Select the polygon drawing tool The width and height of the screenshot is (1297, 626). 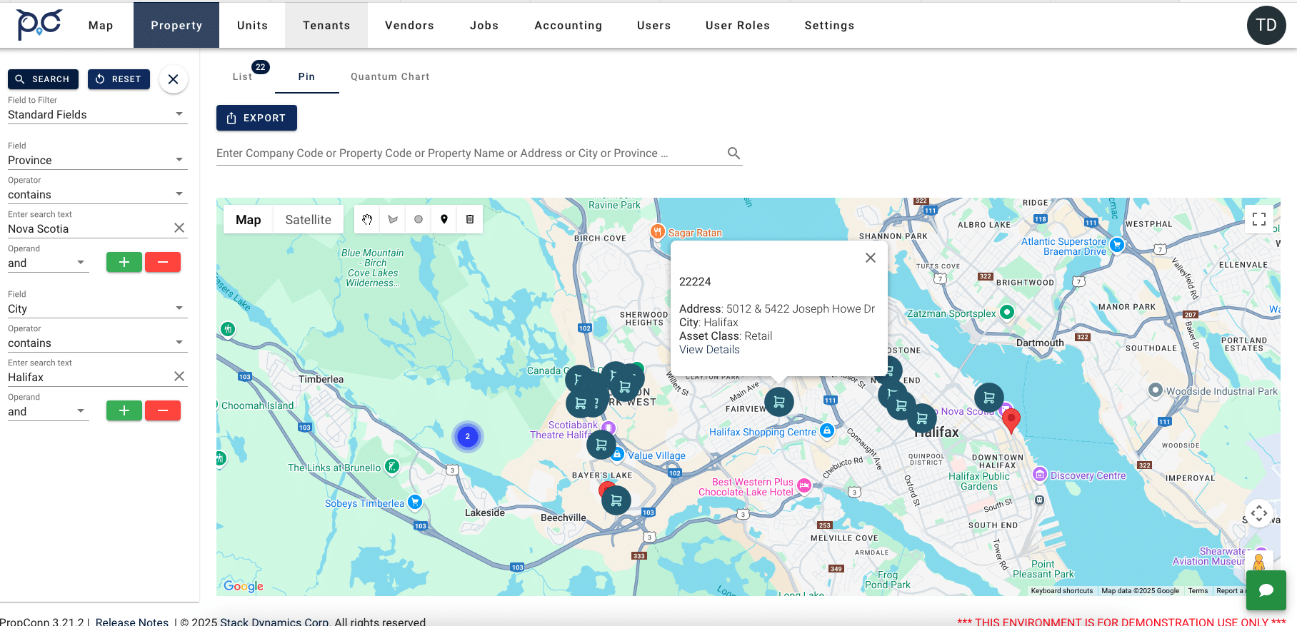click(x=393, y=220)
